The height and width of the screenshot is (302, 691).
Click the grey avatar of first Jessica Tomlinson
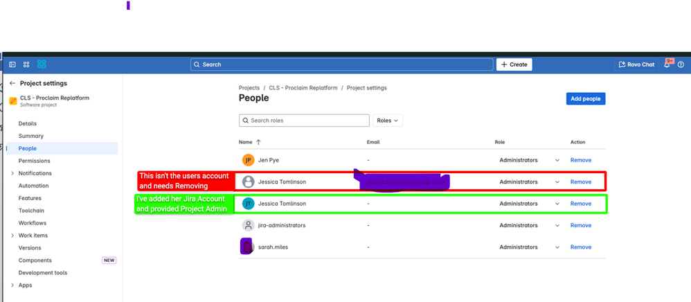click(x=249, y=181)
